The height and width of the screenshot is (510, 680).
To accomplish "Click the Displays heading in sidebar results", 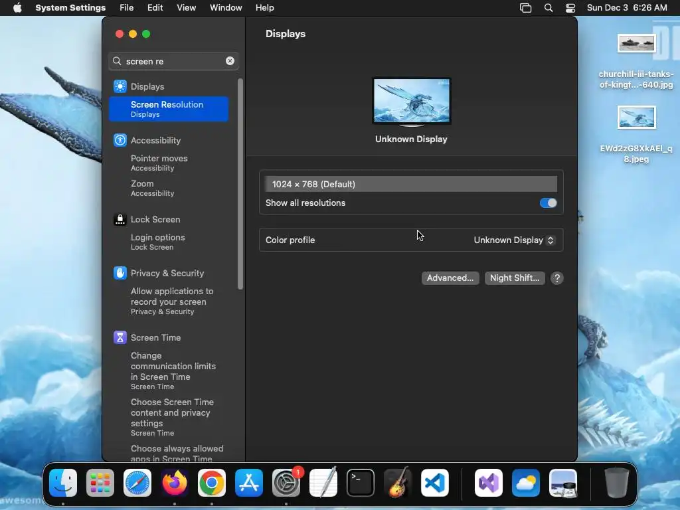I will [x=147, y=86].
